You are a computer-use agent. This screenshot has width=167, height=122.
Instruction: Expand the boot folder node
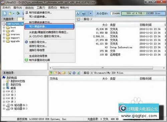coord(4,27)
